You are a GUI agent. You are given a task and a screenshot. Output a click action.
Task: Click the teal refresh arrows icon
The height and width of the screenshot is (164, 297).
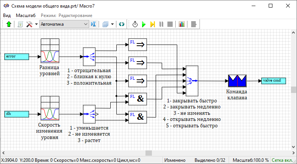click(x=122, y=24)
